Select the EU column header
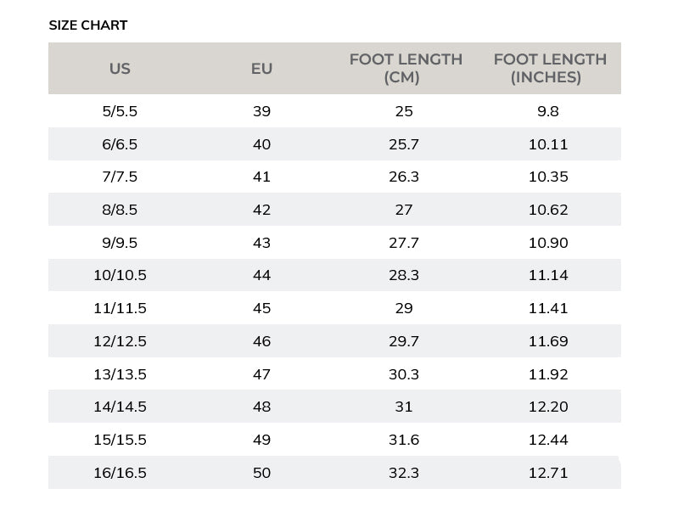Screen dimensions: 695x522 [261, 69]
